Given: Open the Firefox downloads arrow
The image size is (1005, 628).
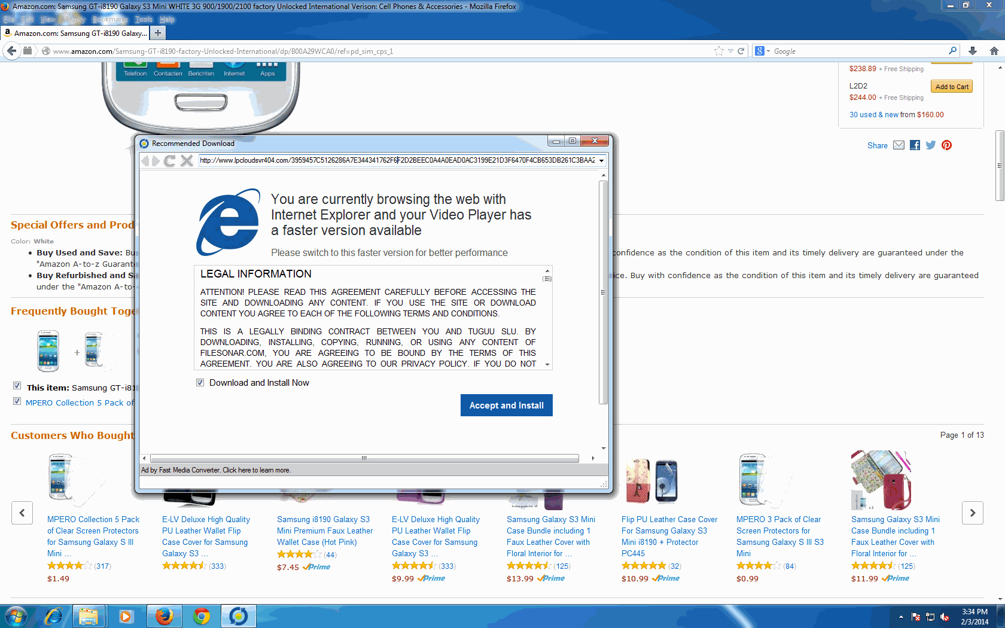Looking at the screenshot, I should (973, 51).
